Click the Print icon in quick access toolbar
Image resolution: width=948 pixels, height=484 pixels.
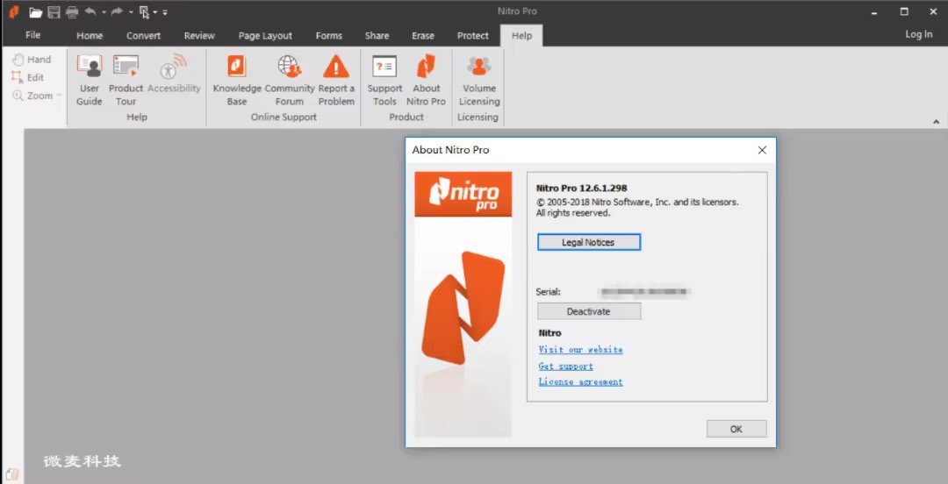(72, 12)
